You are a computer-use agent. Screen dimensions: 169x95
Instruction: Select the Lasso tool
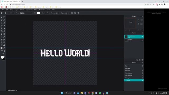pos(2,20)
